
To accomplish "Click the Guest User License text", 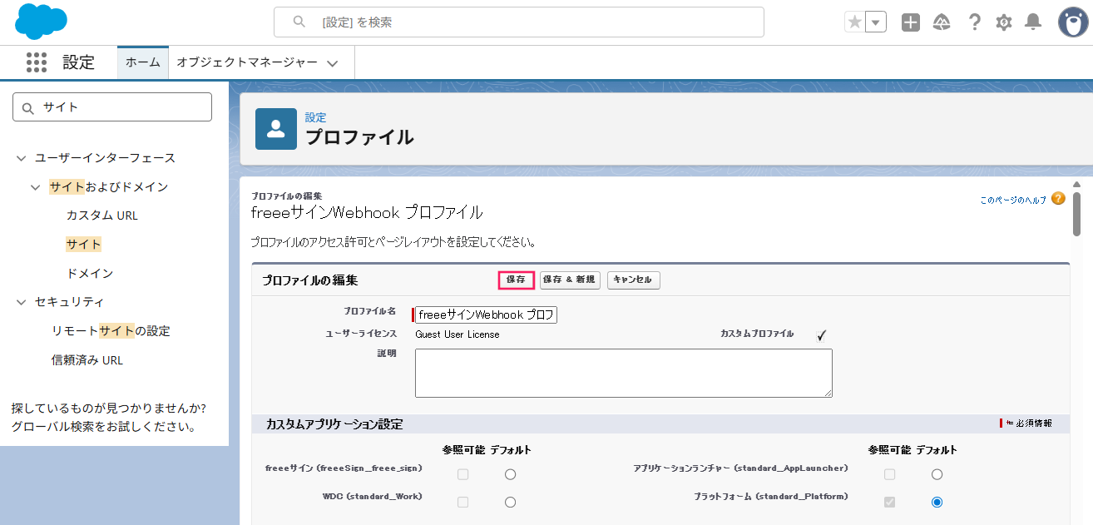I will click(457, 334).
